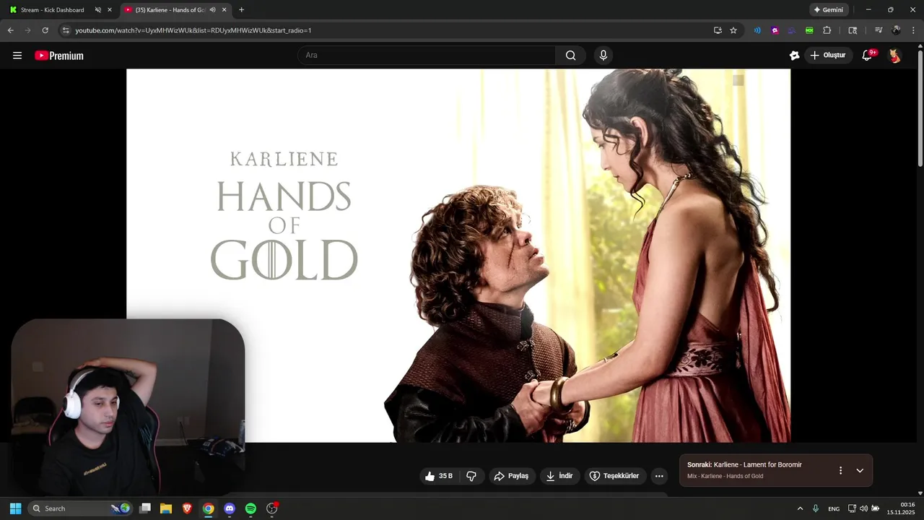Viewport: 924px width, 520px height.
Task: Open more actions three-dot button under video
Action: 658,476
